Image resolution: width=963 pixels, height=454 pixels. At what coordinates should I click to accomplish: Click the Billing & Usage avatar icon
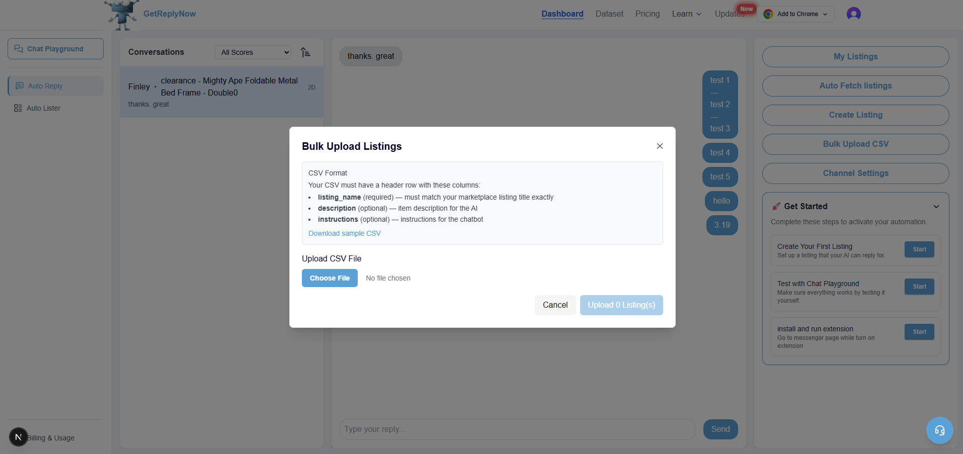(x=18, y=437)
